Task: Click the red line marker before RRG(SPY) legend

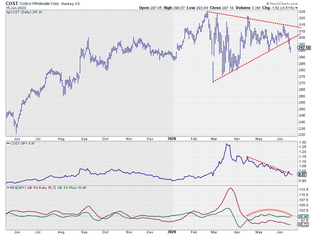Action: click(x=8, y=188)
